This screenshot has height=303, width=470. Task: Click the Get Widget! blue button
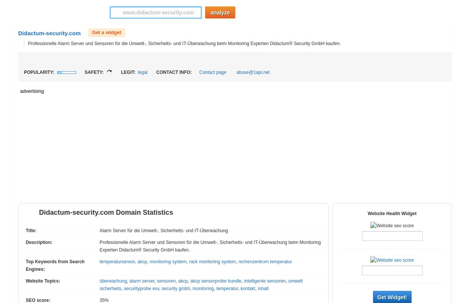click(x=392, y=297)
